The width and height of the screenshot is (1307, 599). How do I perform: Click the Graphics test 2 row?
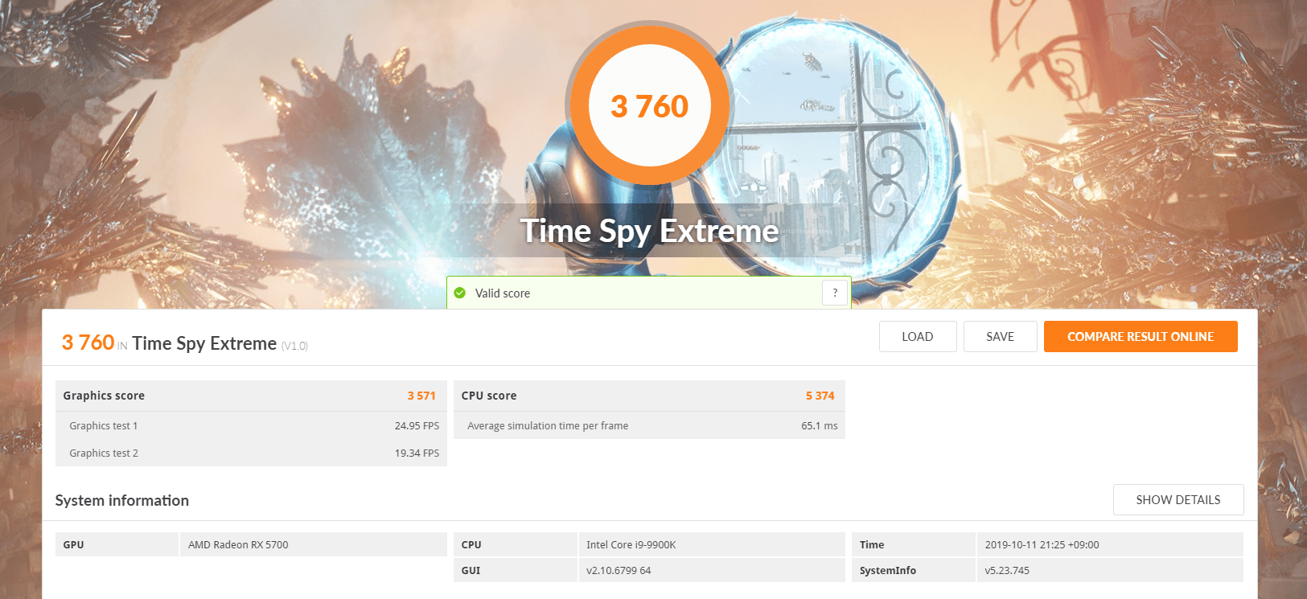[251, 453]
